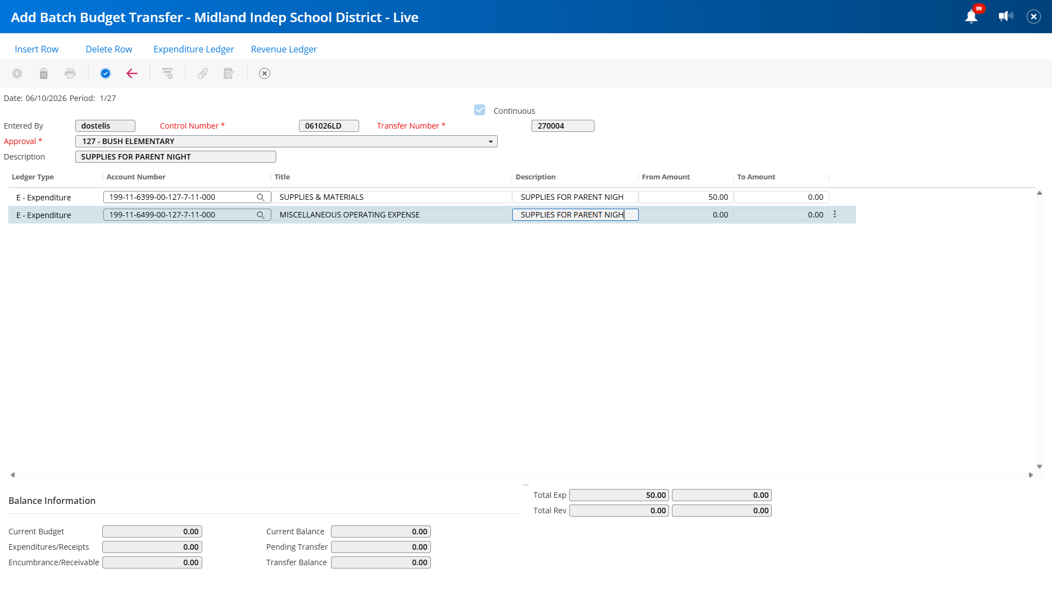This screenshot has height=595, width=1052.
Task: Click Insert Row link
Action: 36,49
